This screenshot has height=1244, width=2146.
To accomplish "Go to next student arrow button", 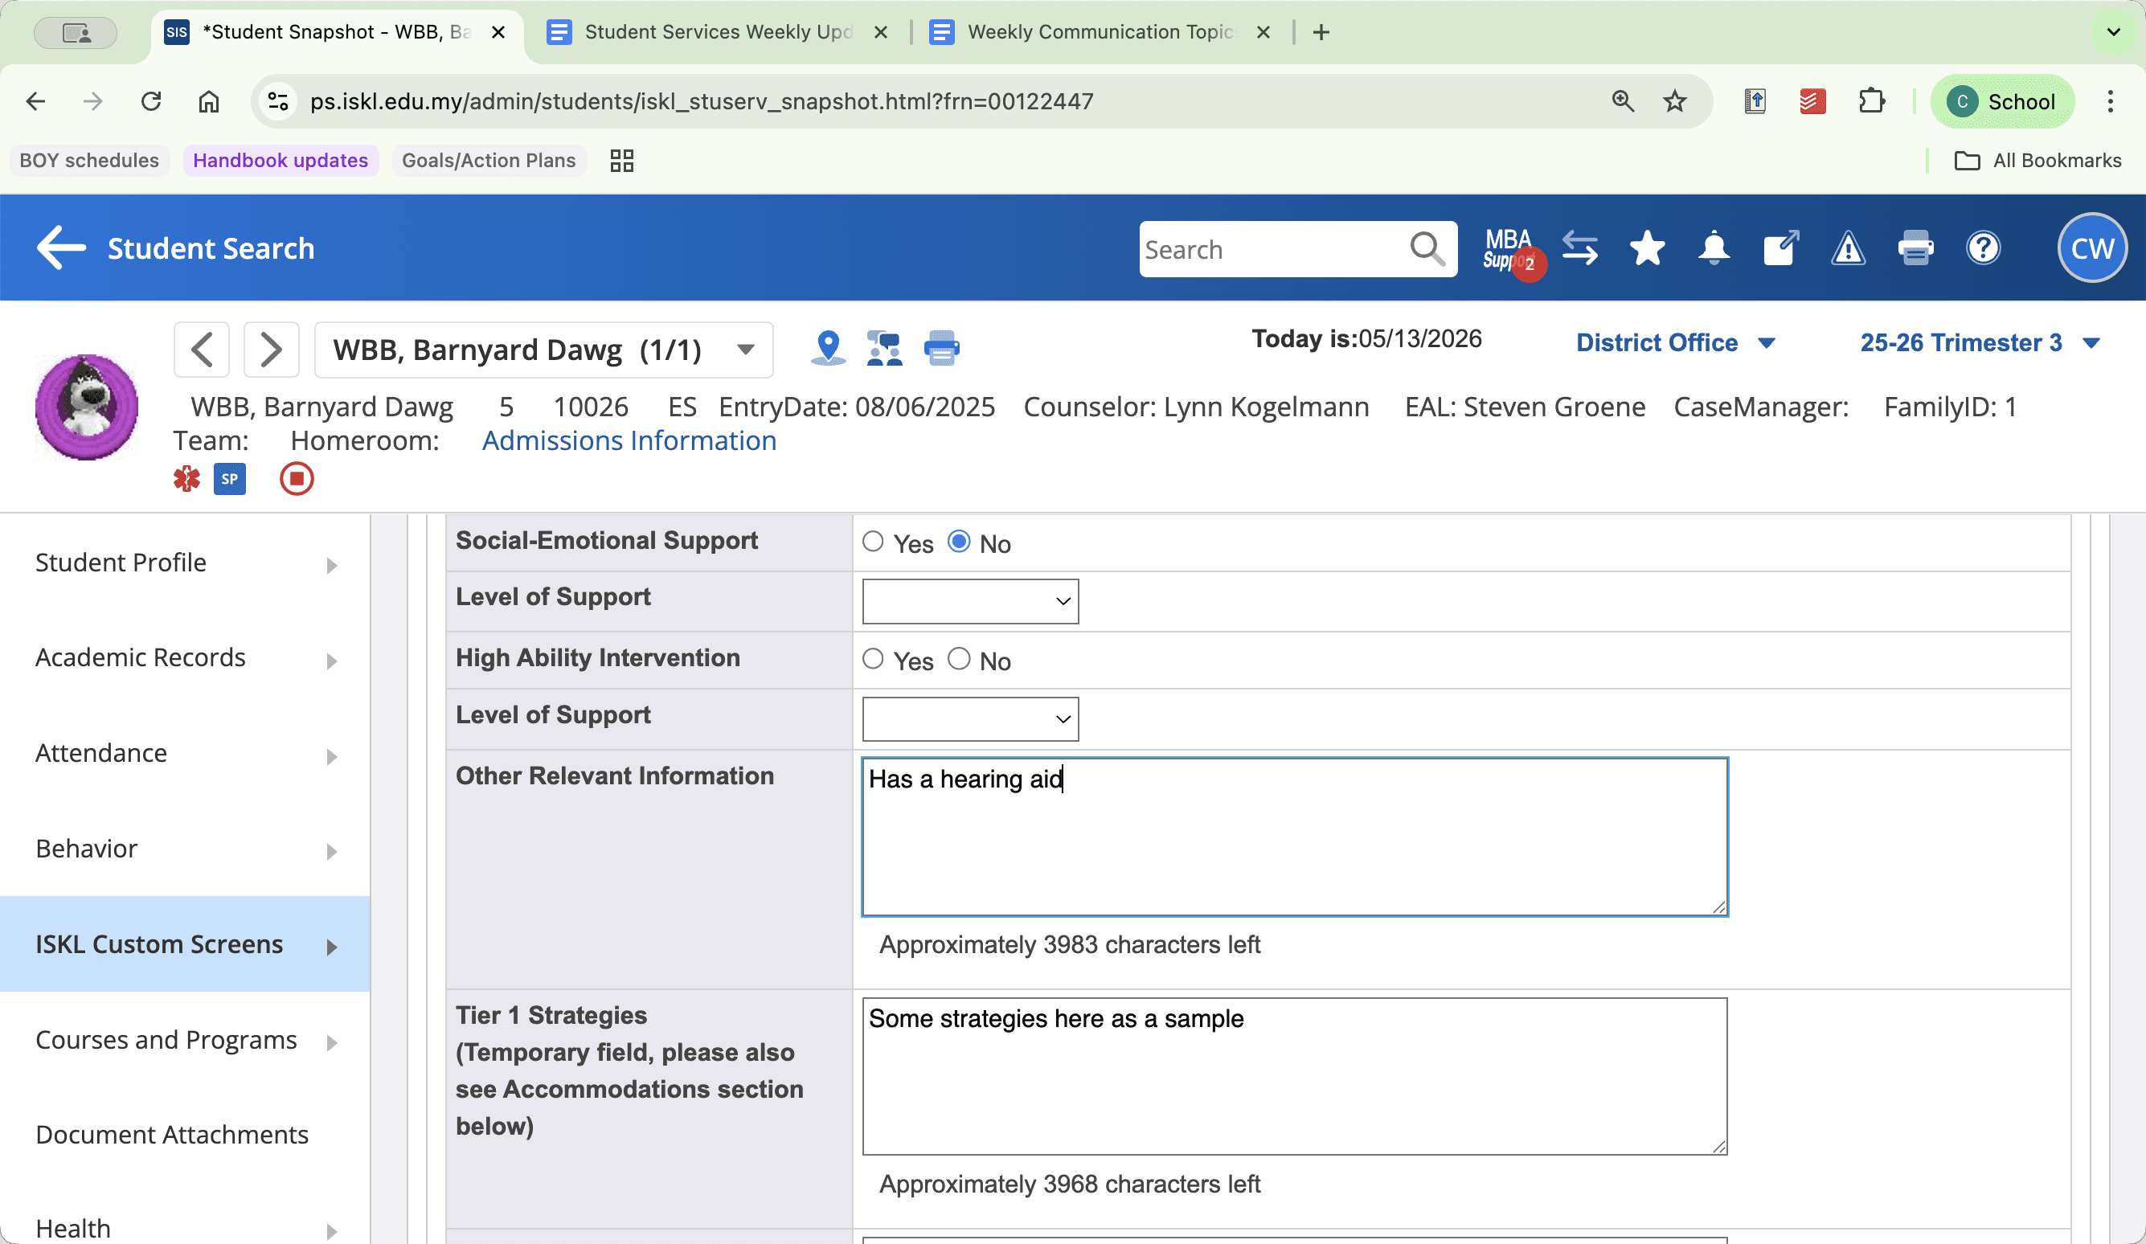I will click(271, 349).
